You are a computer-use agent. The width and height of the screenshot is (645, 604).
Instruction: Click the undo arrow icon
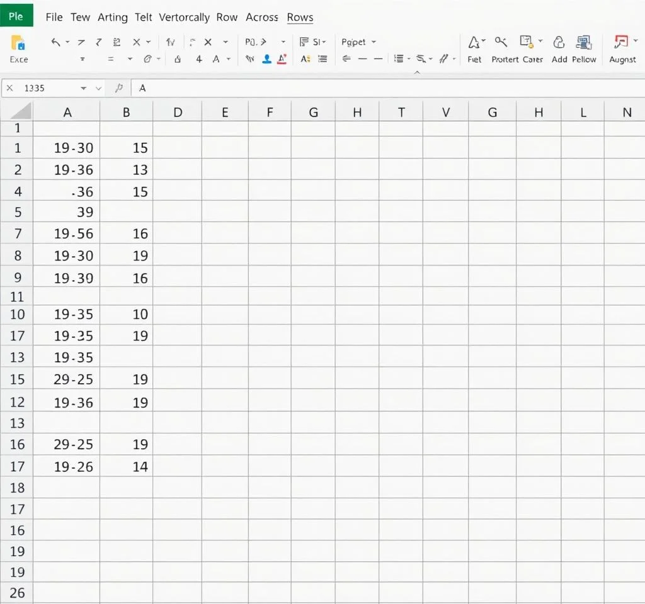pos(56,42)
